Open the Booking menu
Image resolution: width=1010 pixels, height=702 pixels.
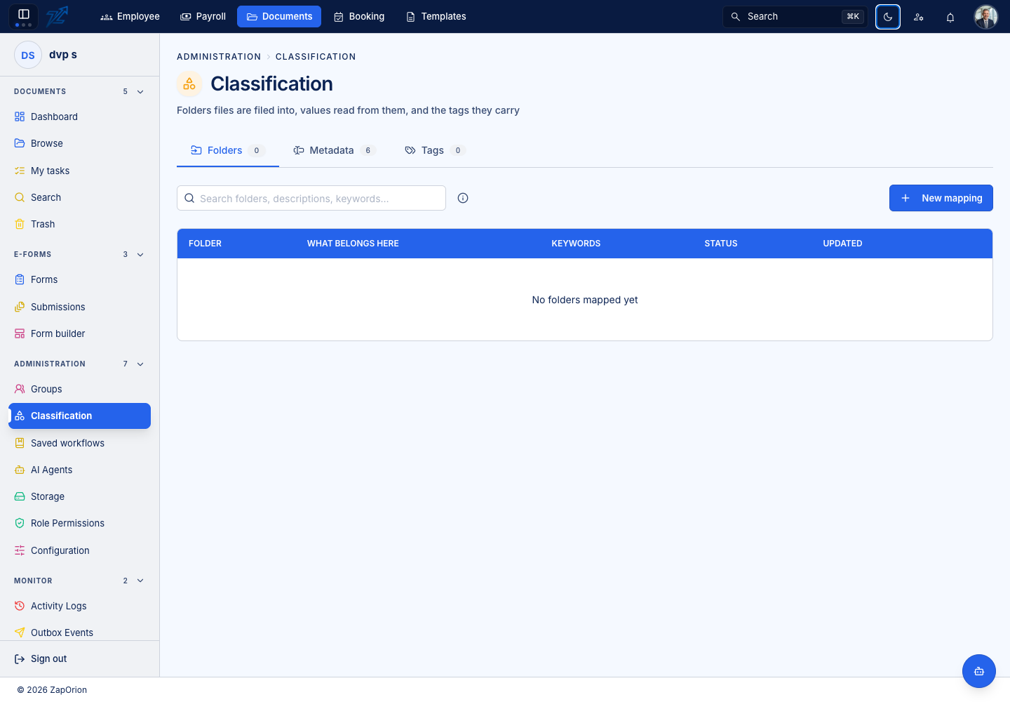359,17
